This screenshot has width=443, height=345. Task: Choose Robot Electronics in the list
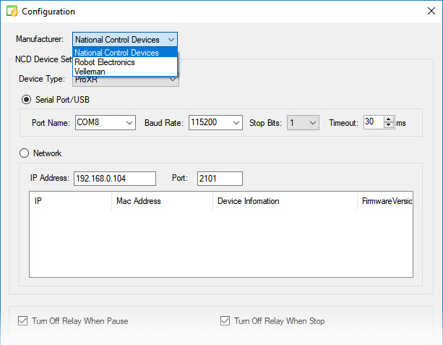(x=125, y=62)
